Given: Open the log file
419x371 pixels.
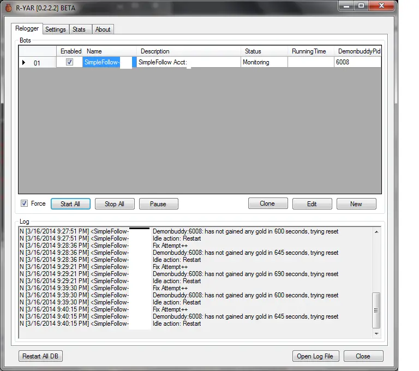Looking at the screenshot, I should click(x=315, y=356).
